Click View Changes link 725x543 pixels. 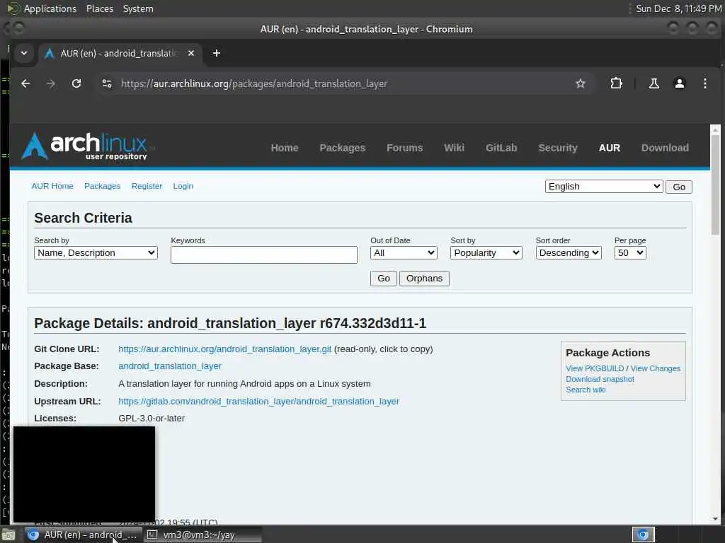click(x=655, y=368)
